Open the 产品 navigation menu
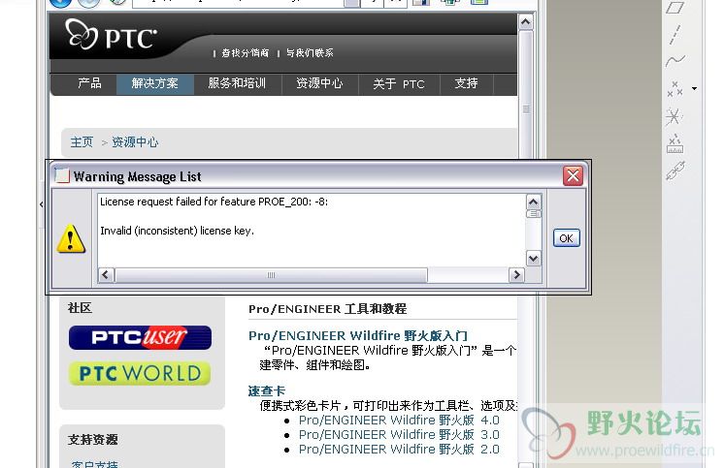Screen dimensions: 724x468 89,83
